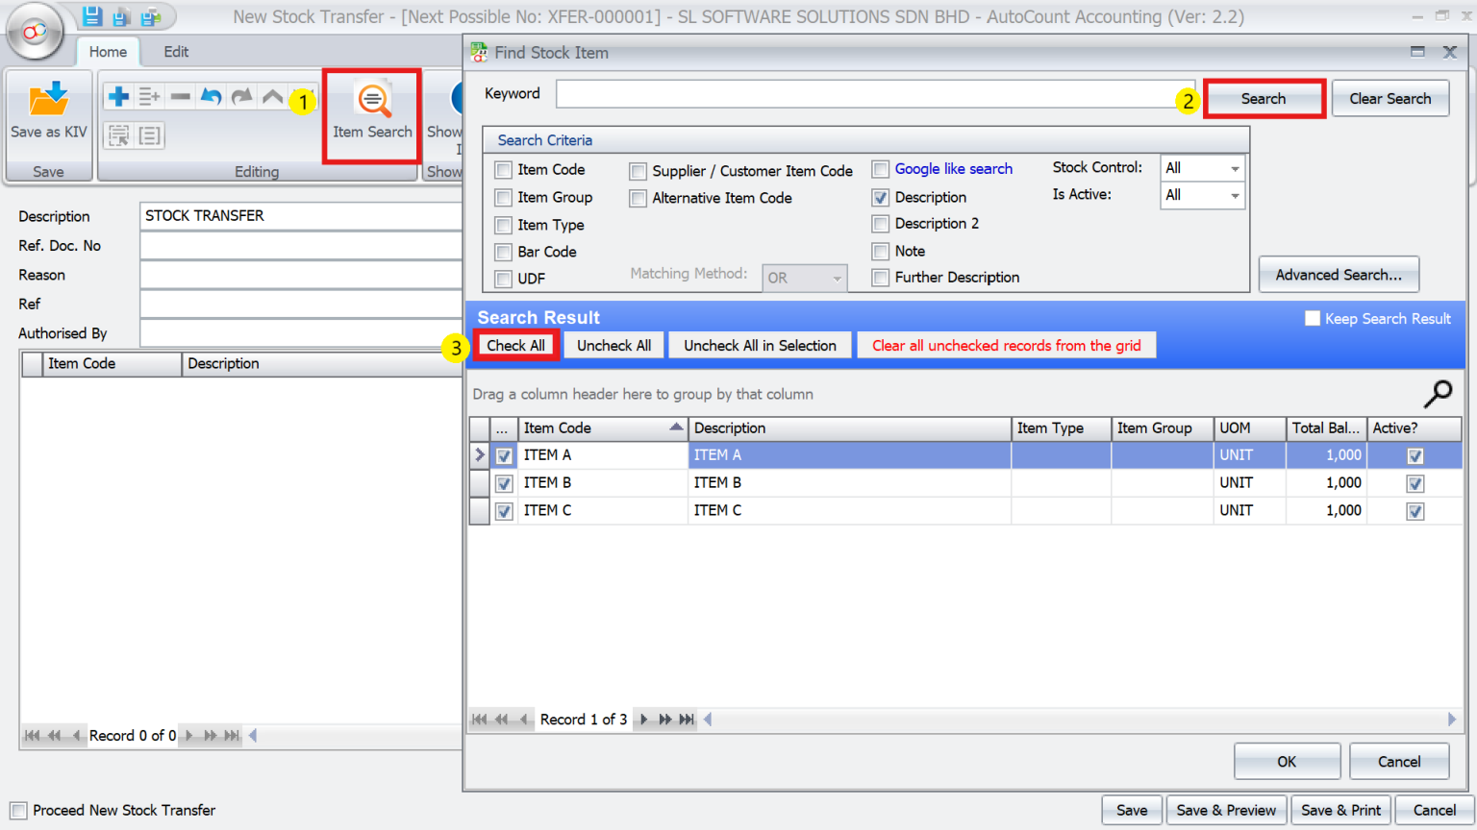Enable the Item Code search criteria
This screenshot has width=1477, height=830.
click(x=502, y=169)
